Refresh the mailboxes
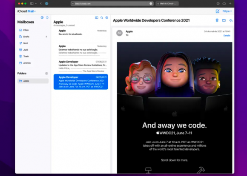Screen dimensions: 247x176 (x=47, y=17)
